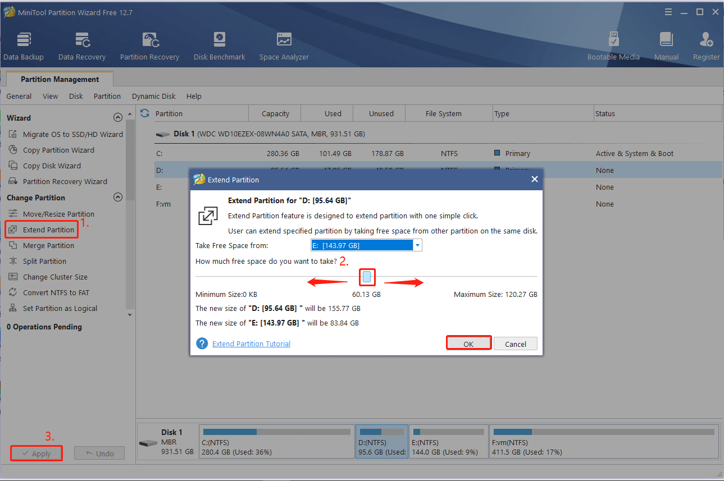Sort by Capacity column header
Image resolution: width=724 pixels, height=481 pixels.
275,113
